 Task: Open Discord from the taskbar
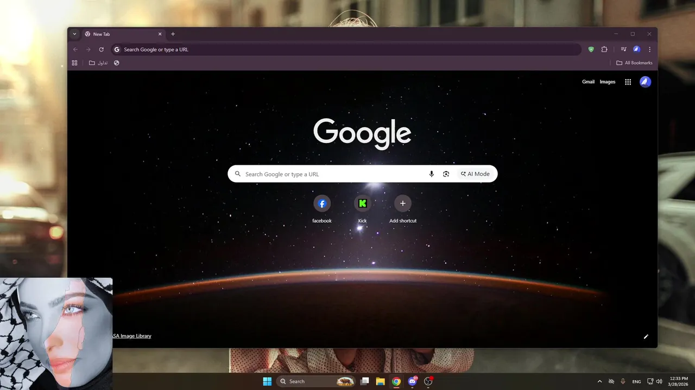click(x=412, y=381)
